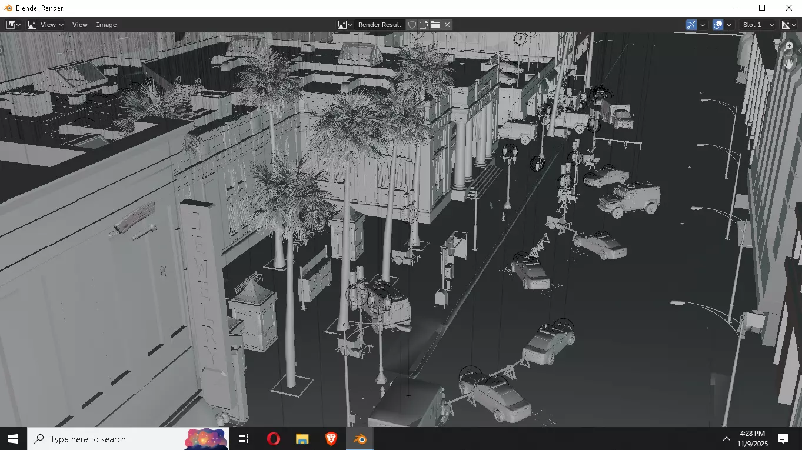Click the New Image copy icon
The image size is (802, 450).
click(x=424, y=25)
